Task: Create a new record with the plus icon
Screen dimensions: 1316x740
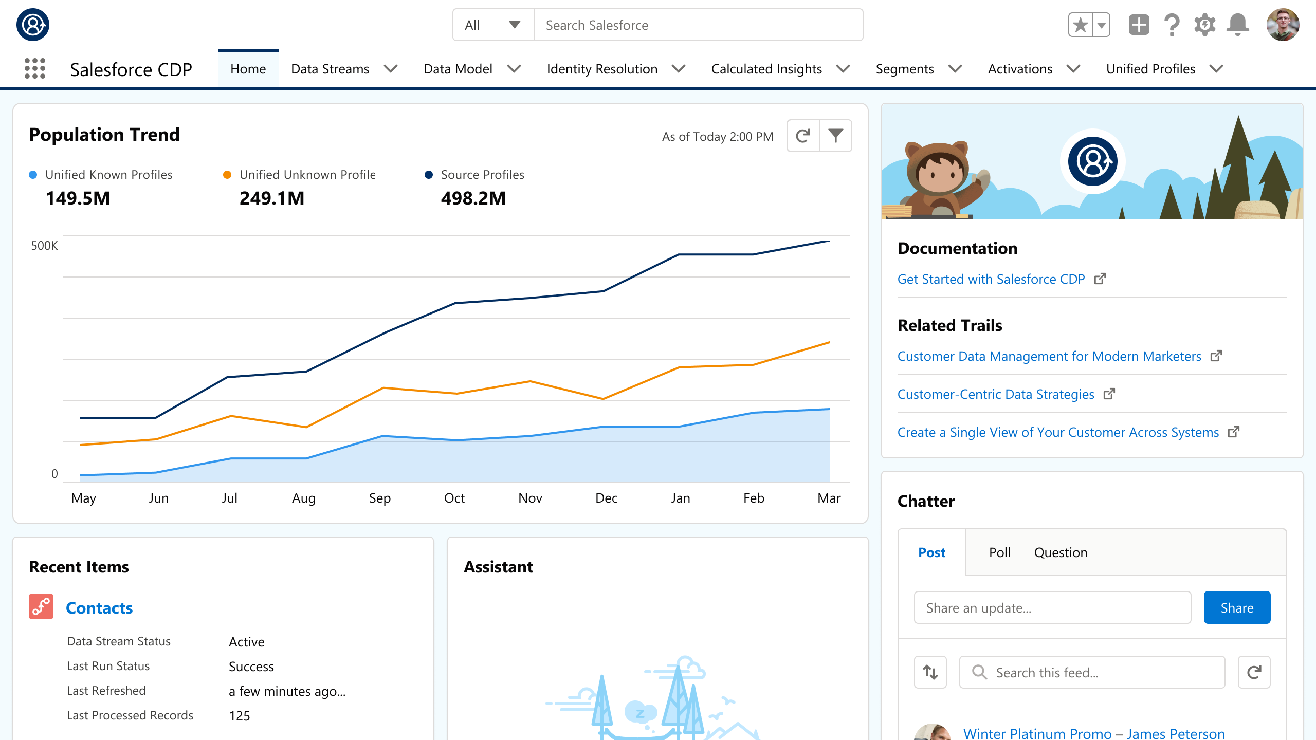Action: (x=1139, y=24)
